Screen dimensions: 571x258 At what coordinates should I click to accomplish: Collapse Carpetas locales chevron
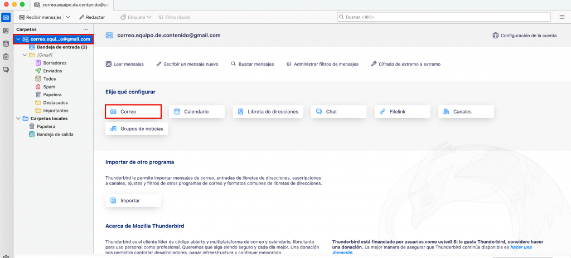pyautogui.click(x=18, y=118)
